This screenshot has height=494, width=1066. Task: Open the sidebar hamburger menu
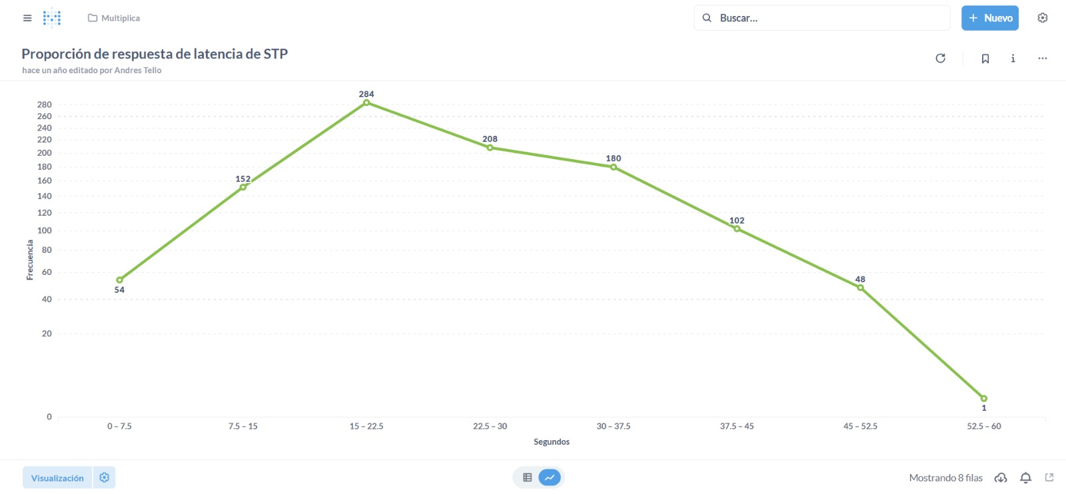[27, 18]
